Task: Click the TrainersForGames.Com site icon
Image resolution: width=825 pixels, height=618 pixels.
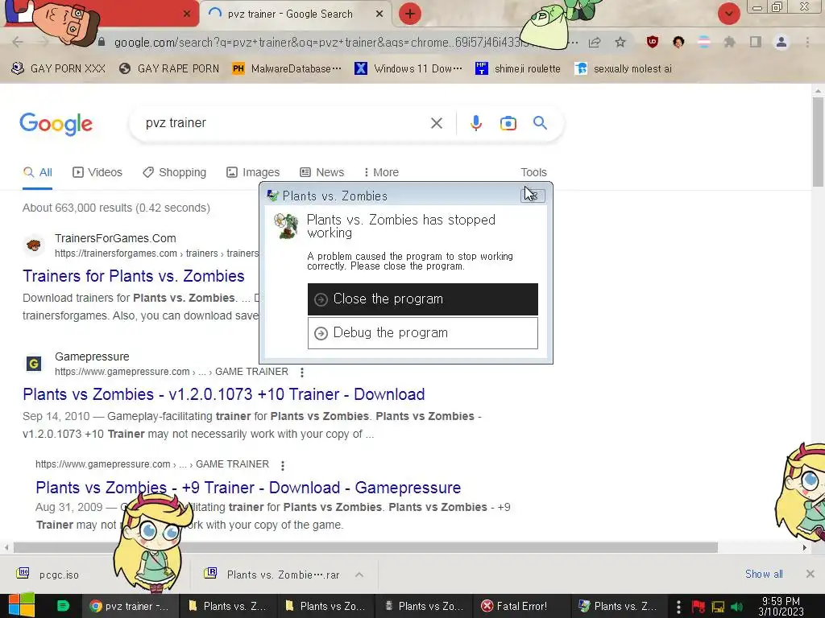Action: point(34,245)
